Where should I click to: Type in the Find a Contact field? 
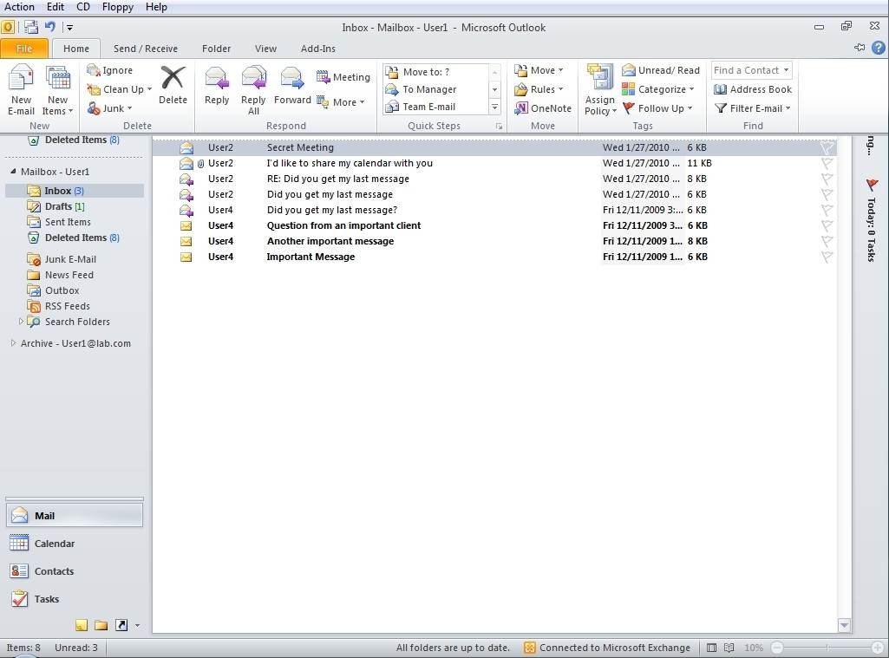(746, 70)
